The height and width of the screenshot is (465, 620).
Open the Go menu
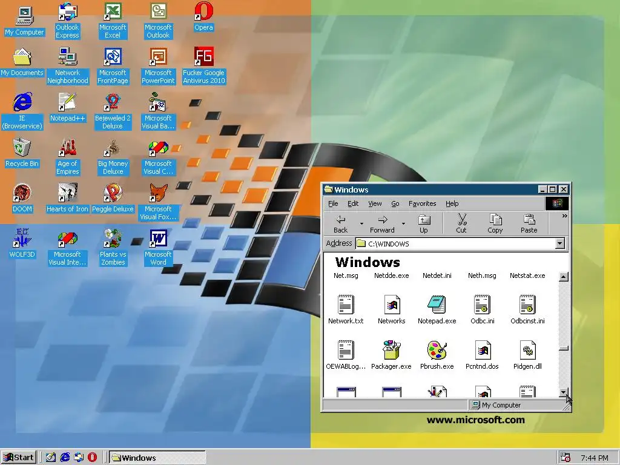pos(395,203)
